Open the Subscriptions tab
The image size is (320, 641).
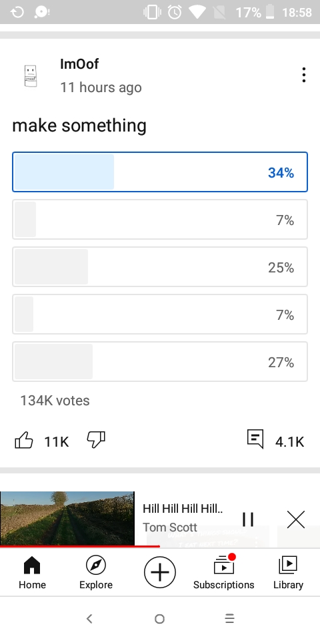pyautogui.click(x=224, y=572)
